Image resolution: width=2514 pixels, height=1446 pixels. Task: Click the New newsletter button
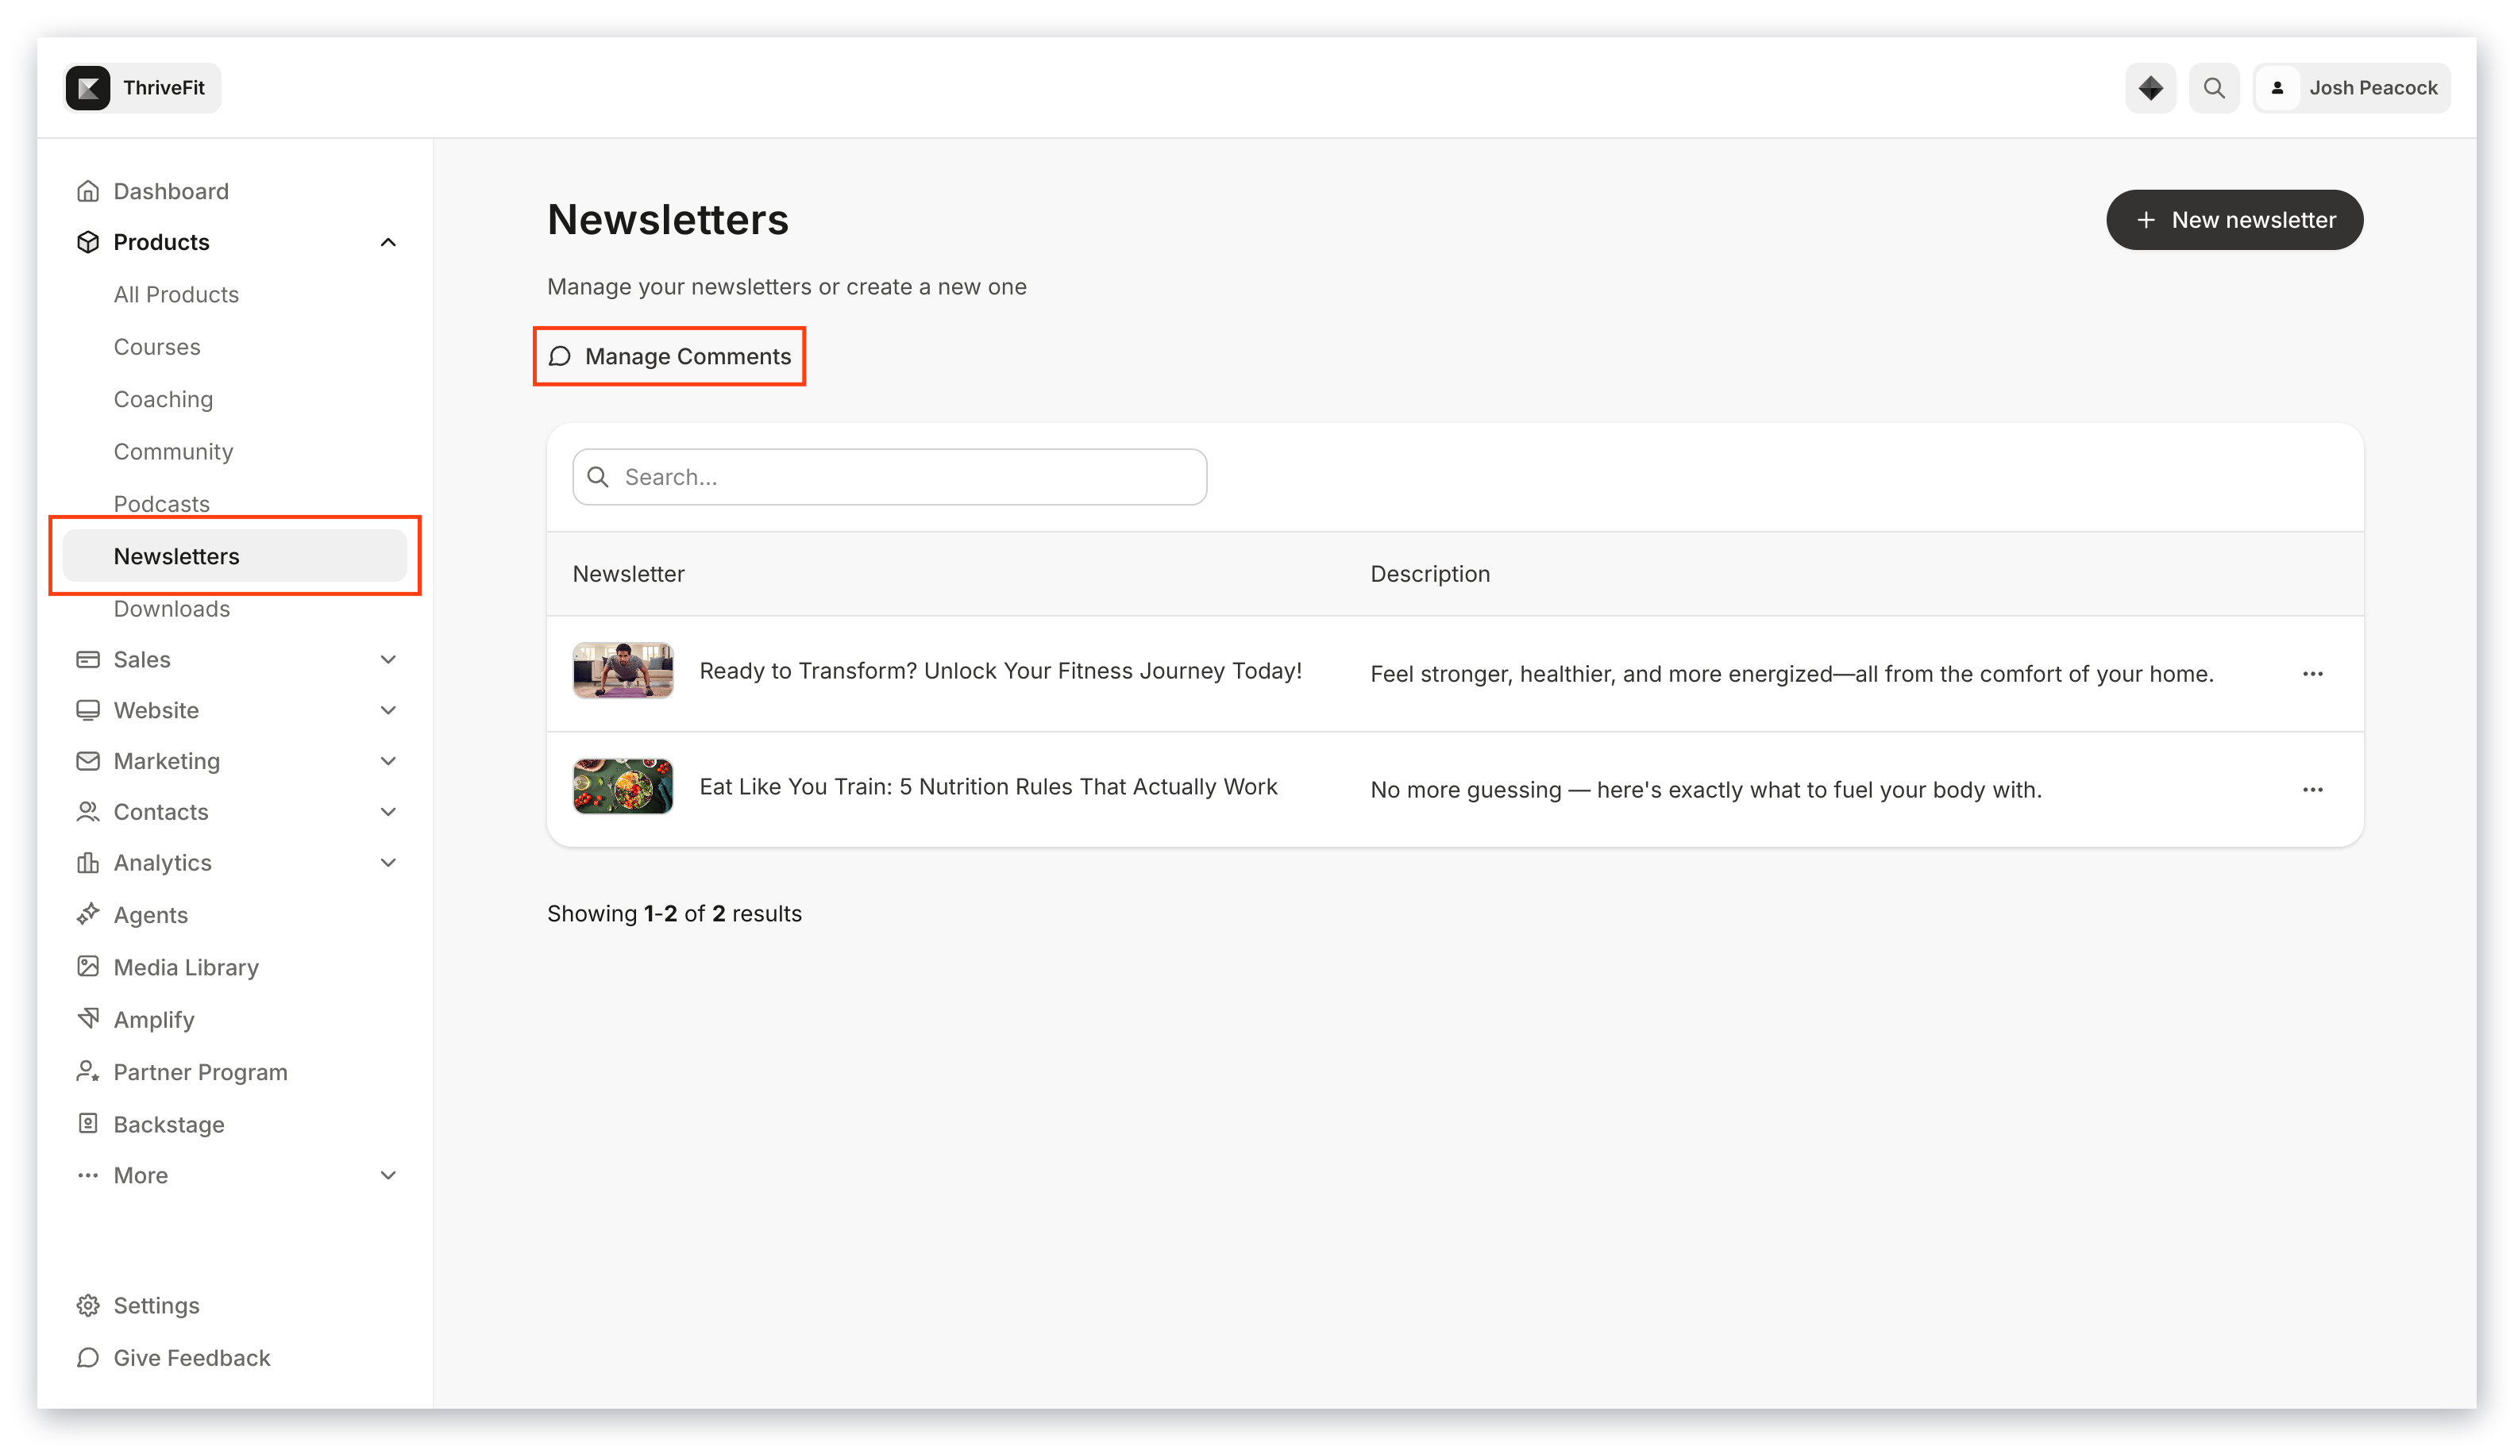(2234, 220)
